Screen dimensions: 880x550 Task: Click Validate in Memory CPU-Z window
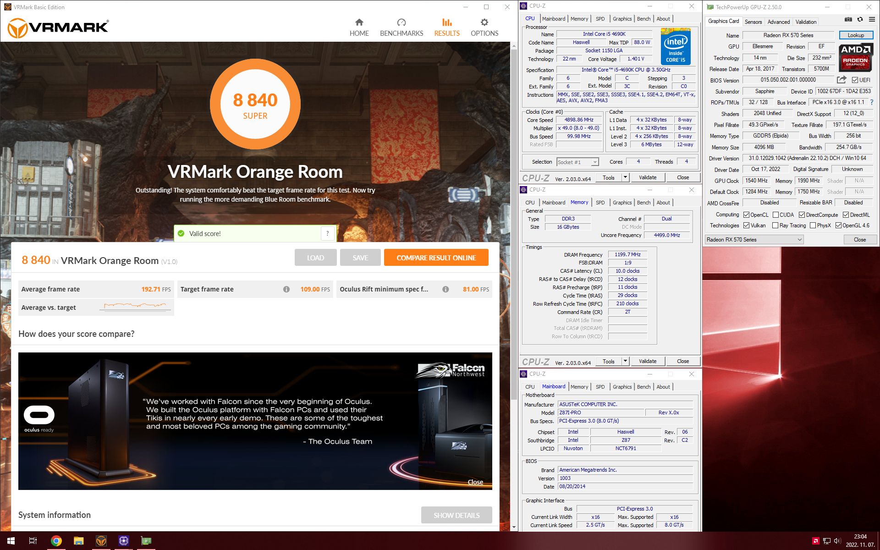648,361
